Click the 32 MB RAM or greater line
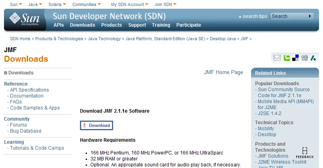The height and width of the screenshot is (168, 323). [x=114, y=159]
